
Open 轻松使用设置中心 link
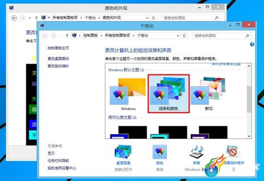click(62, 168)
